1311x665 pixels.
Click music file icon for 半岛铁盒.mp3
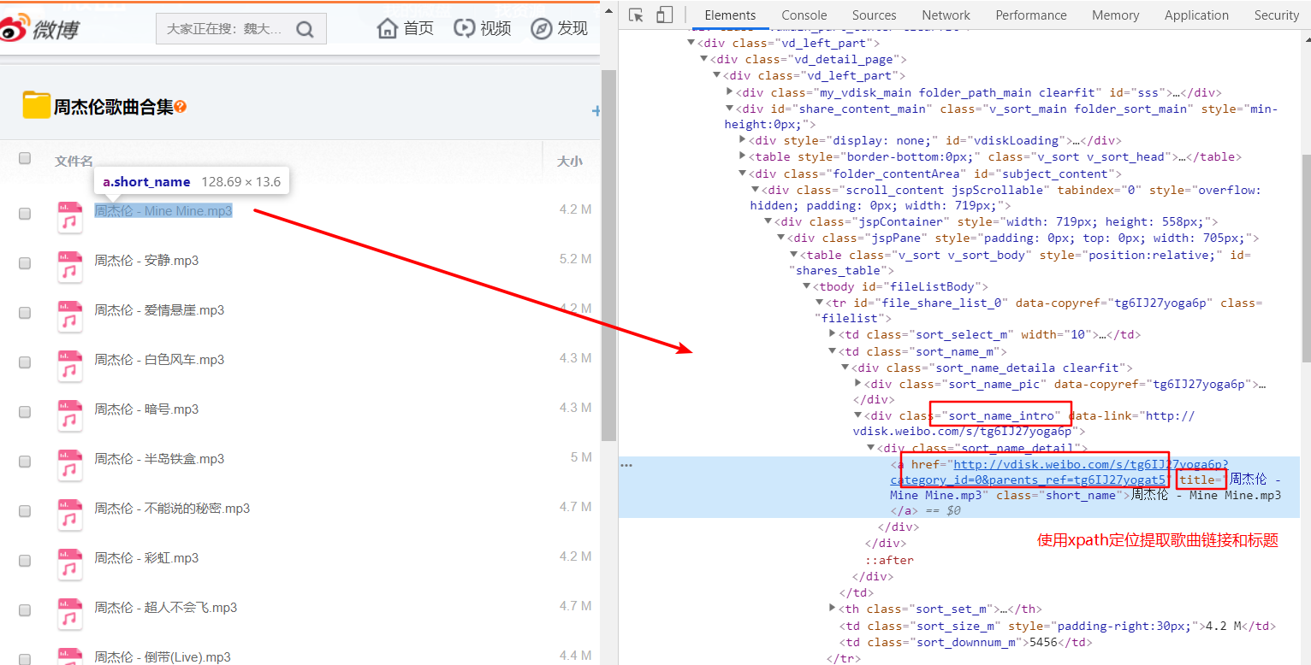click(69, 465)
